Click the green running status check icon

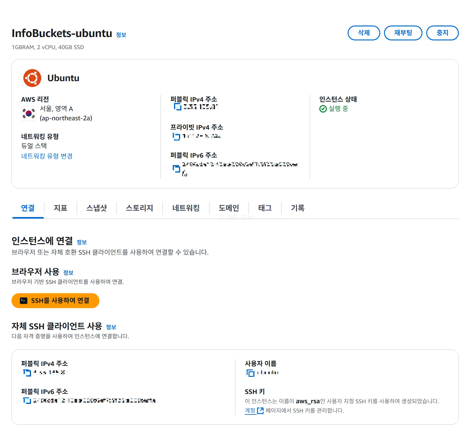pos(323,109)
